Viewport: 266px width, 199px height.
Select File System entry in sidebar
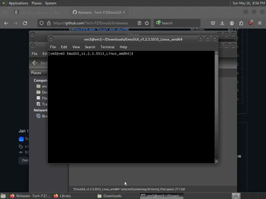(42, 98)
